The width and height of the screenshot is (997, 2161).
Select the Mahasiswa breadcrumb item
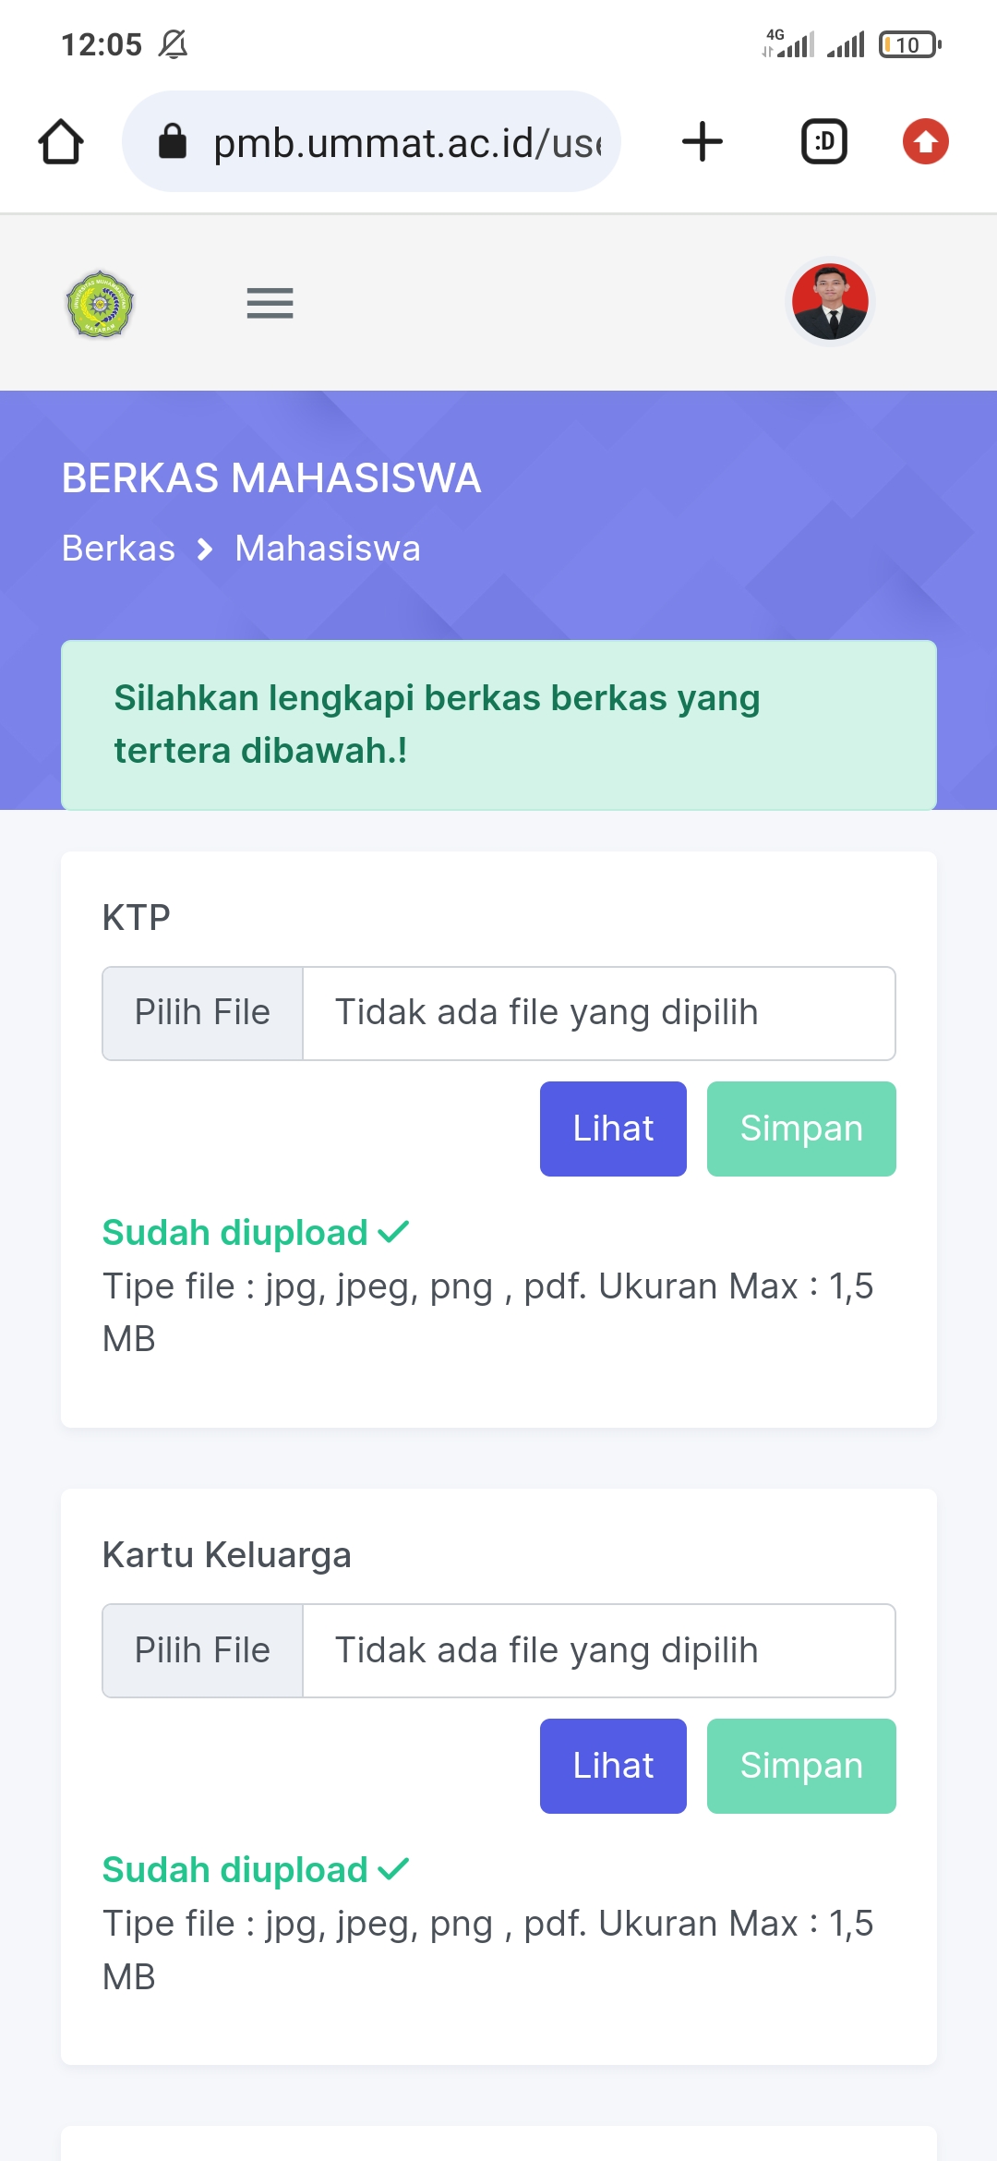tap(328, 549)
